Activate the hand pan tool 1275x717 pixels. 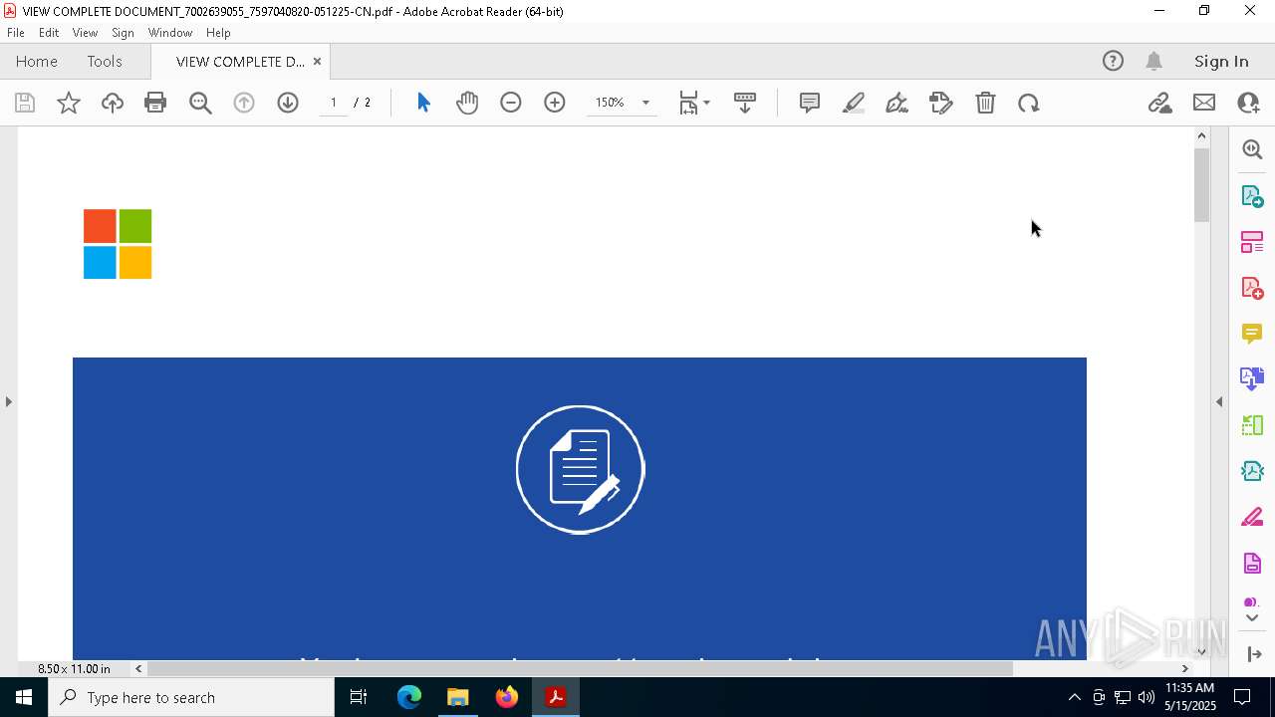pos(467,103)
